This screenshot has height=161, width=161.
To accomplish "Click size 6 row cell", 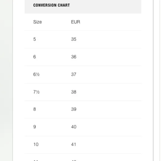I will (34, 57).
